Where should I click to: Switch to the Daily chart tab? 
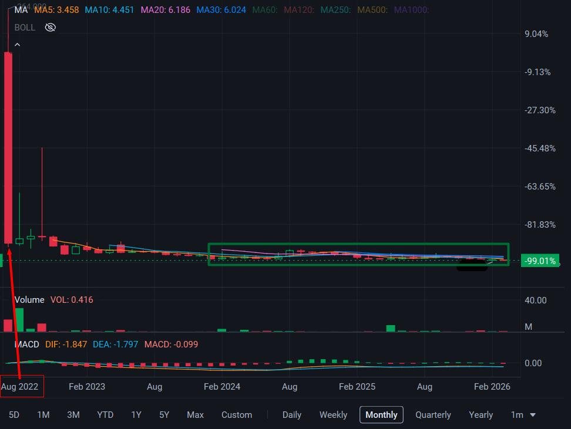(x=291, y=415)
